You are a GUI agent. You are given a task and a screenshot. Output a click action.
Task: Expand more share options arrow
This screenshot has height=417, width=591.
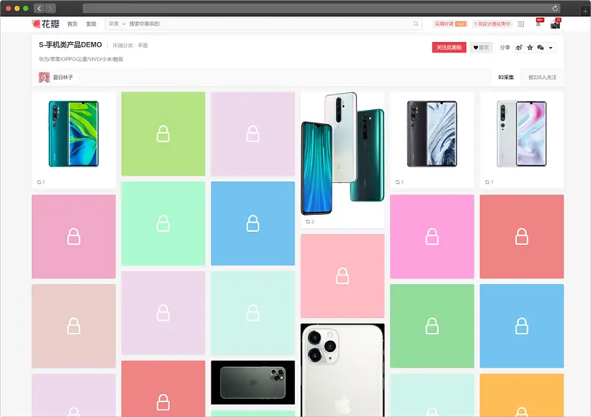pyautogui.click(x=550, y=48)
